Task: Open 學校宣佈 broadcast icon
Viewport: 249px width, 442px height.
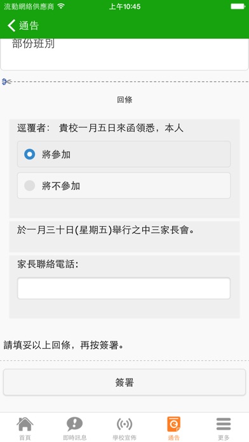Action: [124, 424]
